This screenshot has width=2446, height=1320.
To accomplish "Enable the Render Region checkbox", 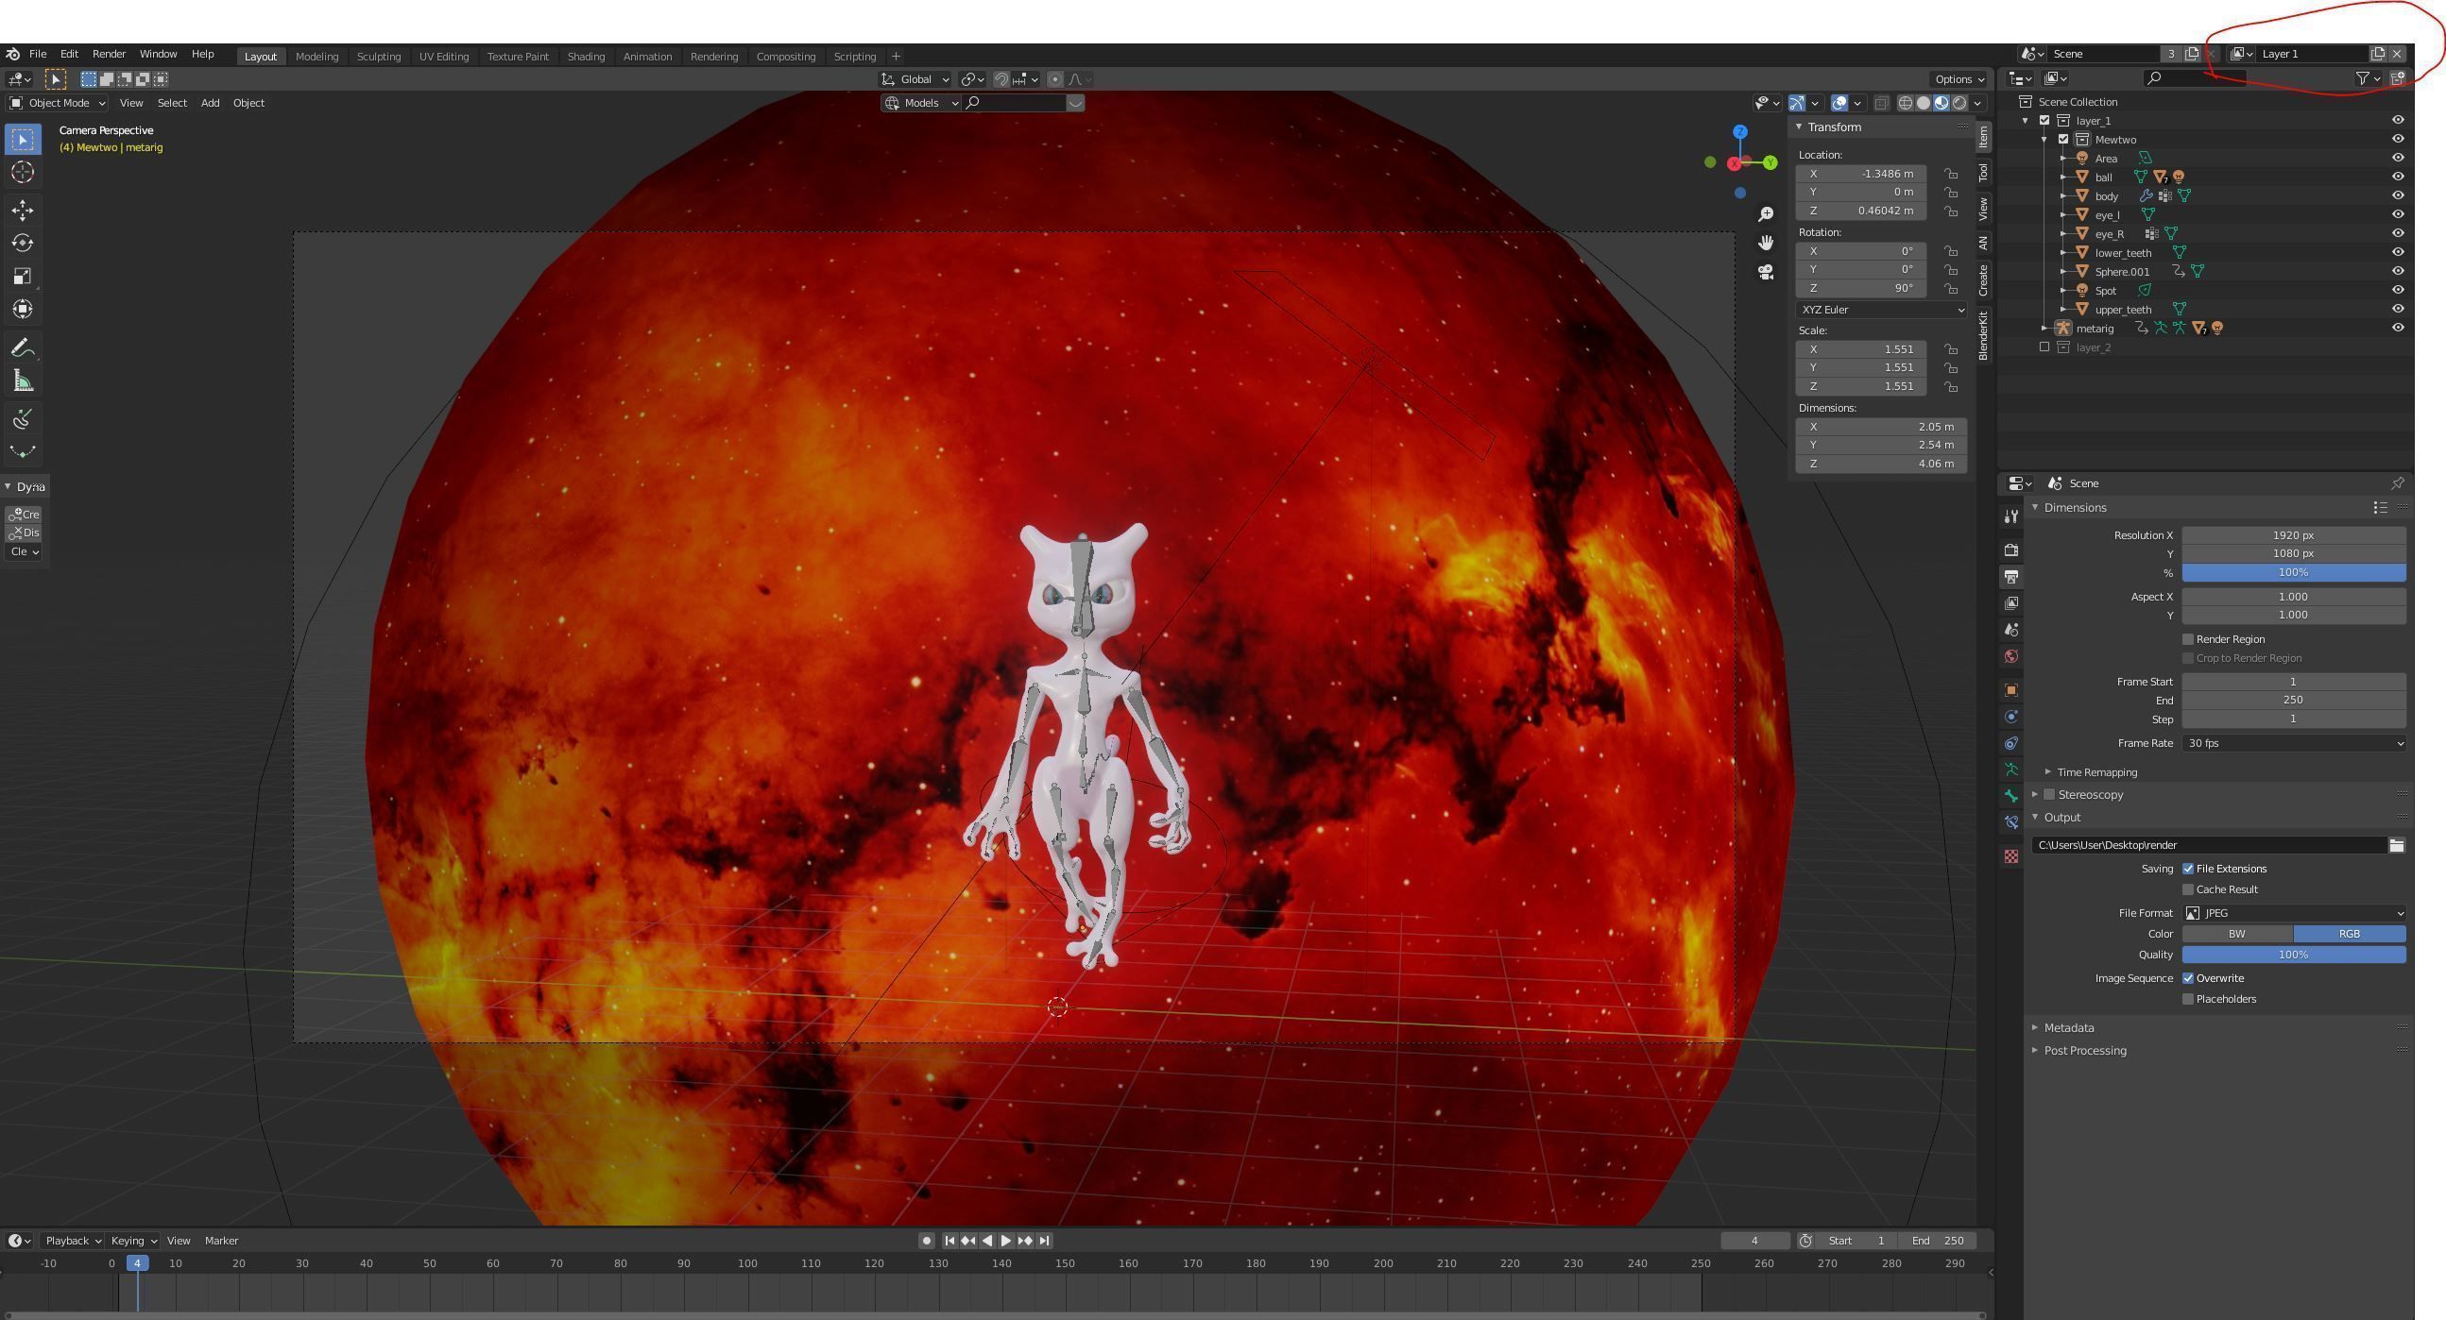I will tap(2188, 639).
